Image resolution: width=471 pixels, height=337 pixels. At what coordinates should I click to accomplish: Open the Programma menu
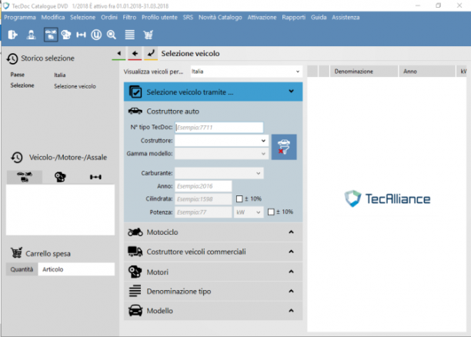pos(20,18)
